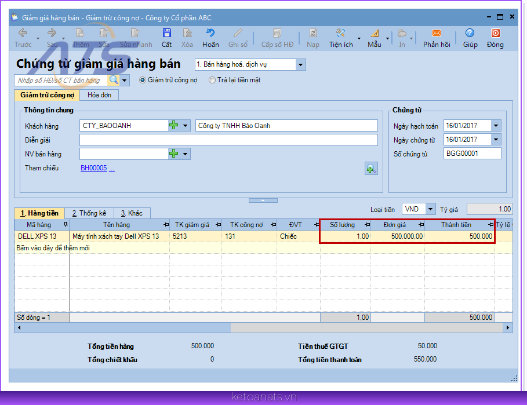Click the add reference icon in Tham chiếu row

click(371, 169)
